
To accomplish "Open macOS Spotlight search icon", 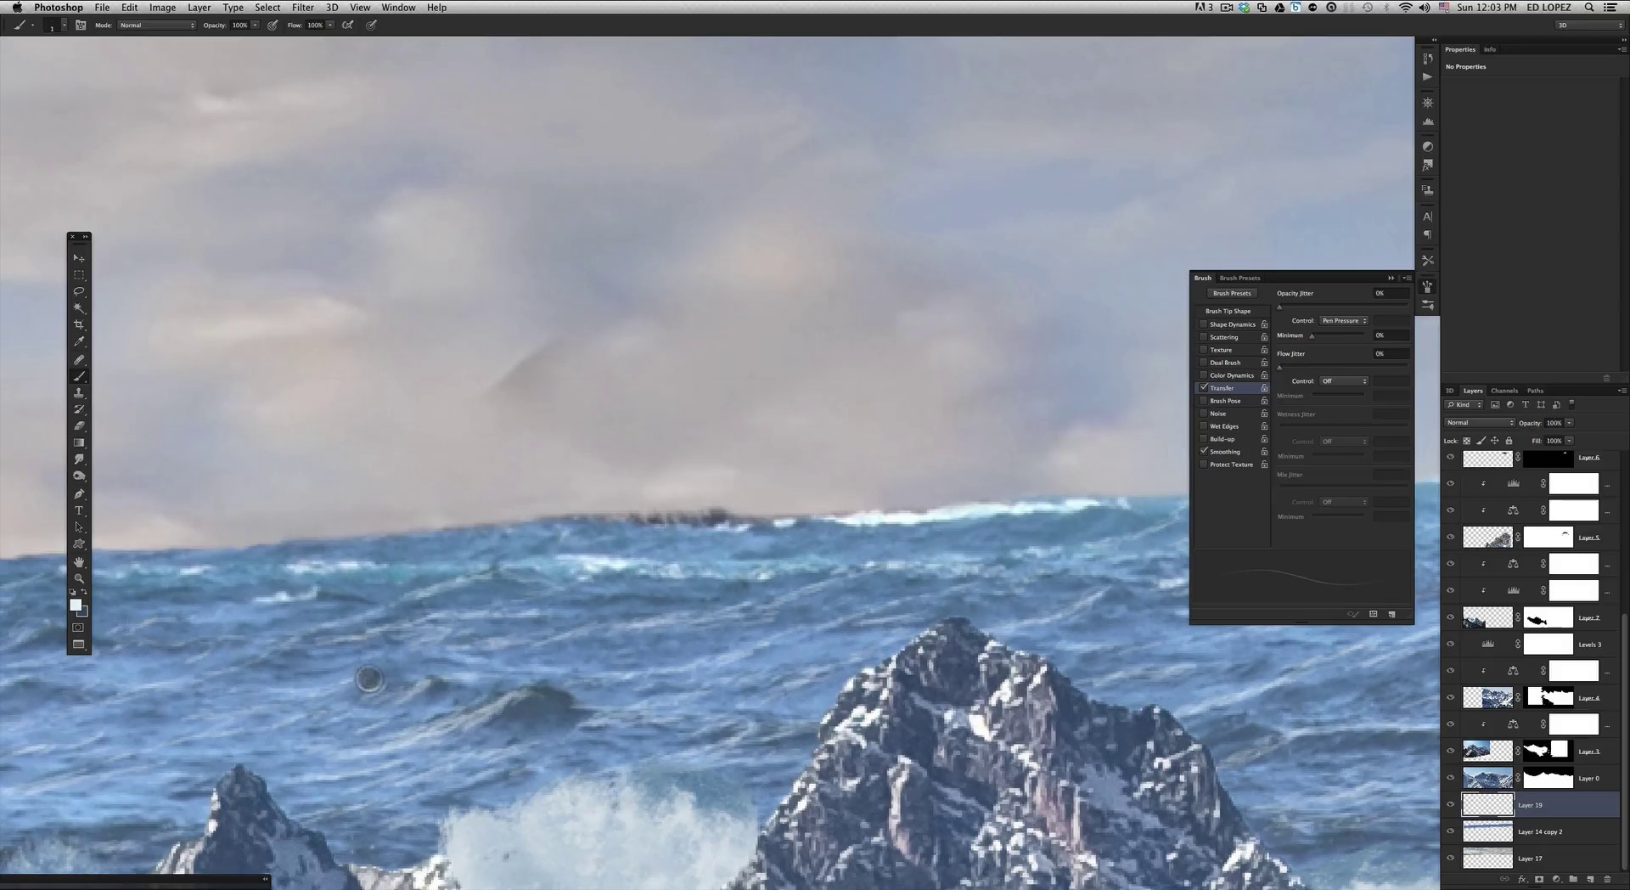I will [1589, 8].
